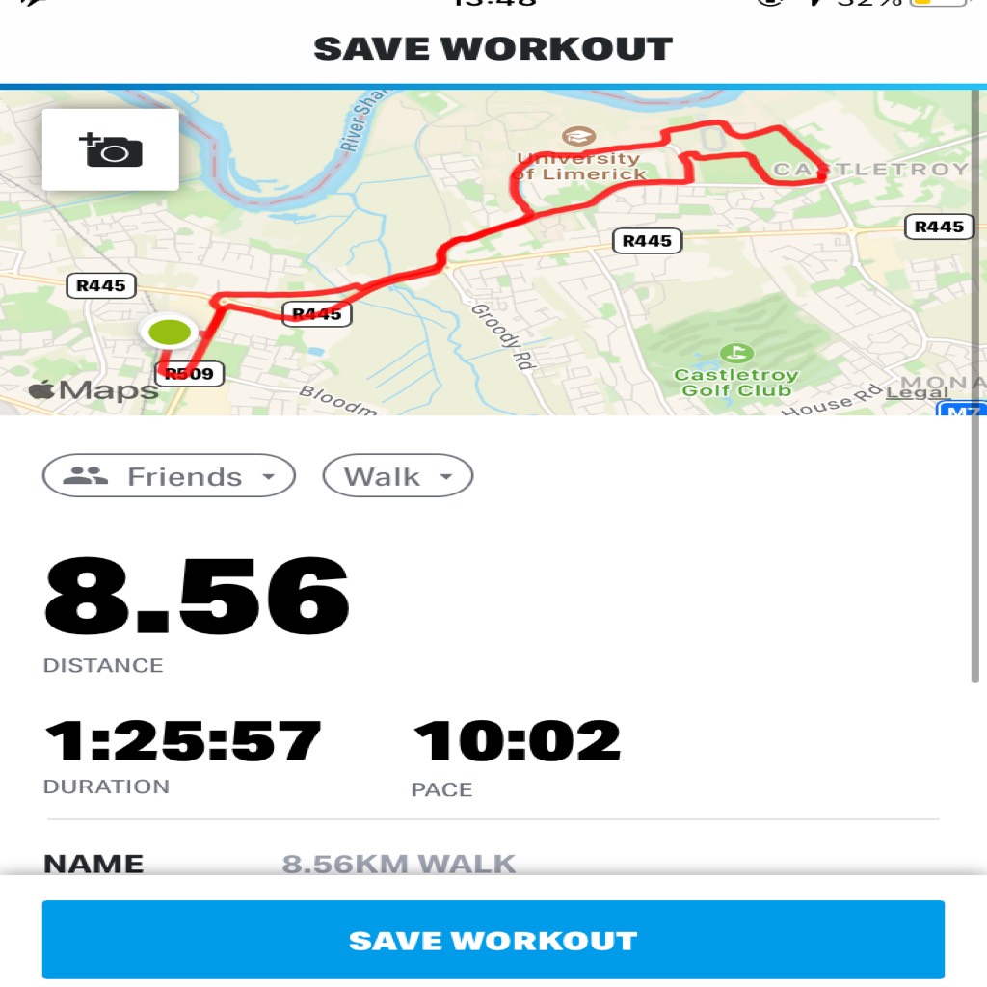
Task: Click the vertical scrollbar on right
Action: coord(975,384)
